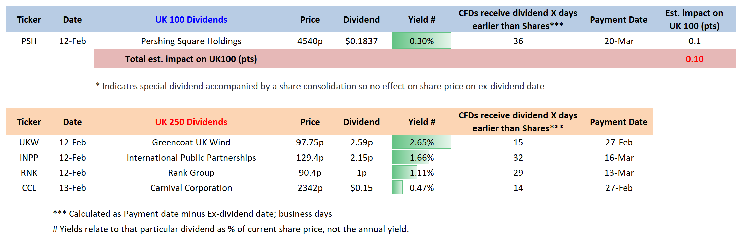Click the Rank Group company cell
Image resolution: width=742 pixels, height=241 pixels.
(191, 173)
